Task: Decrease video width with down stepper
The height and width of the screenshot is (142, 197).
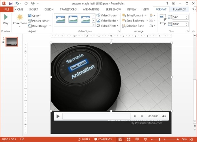Action: pos(187,25)
